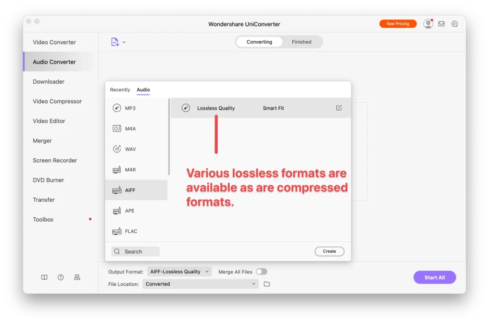Select the Lossless Quality preset label

[x=216, y=108]
